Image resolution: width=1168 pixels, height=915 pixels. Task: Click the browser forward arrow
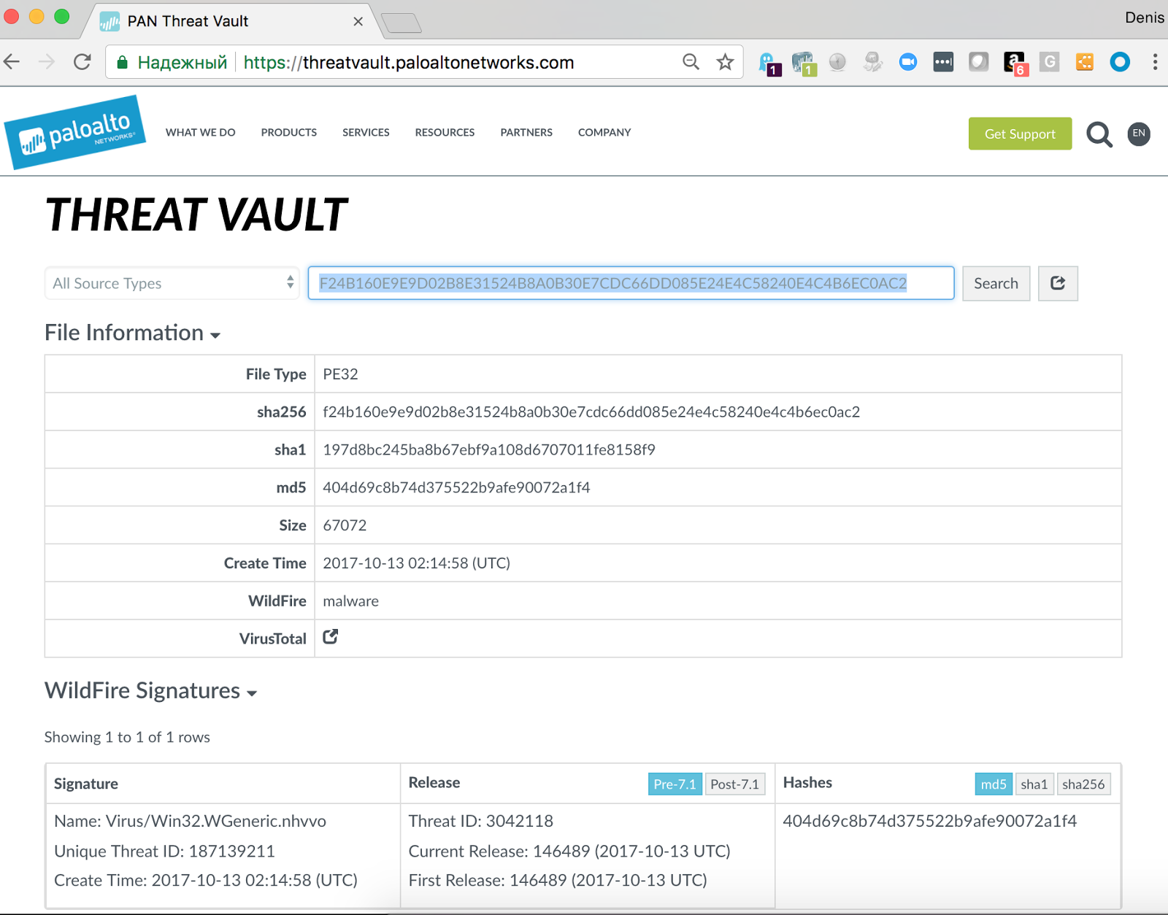point(47,62)
